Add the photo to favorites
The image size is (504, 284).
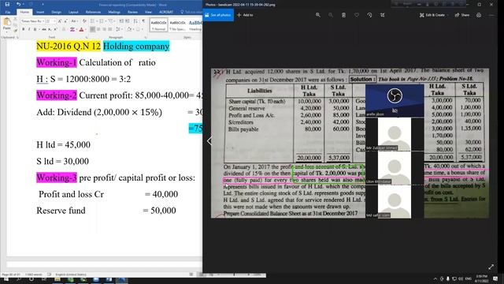357,15
